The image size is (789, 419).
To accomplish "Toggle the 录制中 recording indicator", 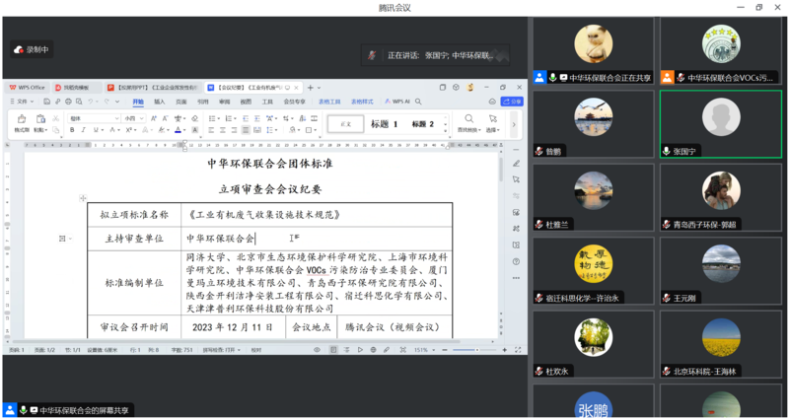I will click(32, 49).
